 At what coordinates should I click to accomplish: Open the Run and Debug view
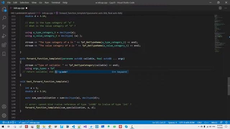pyautogui.click(x=4, y=36)
